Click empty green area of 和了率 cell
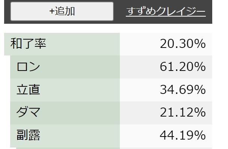Screen dimensions: 228x149 tap(83, 44)
